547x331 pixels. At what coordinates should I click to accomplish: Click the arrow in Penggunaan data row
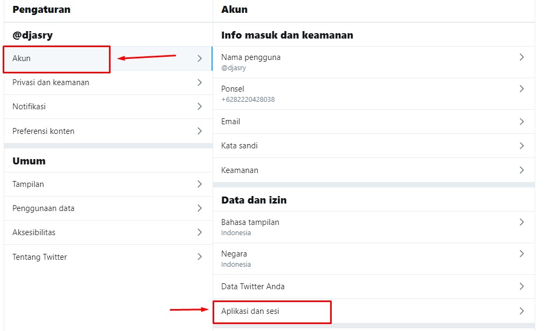pyautogui.click(x=200, y=208)
